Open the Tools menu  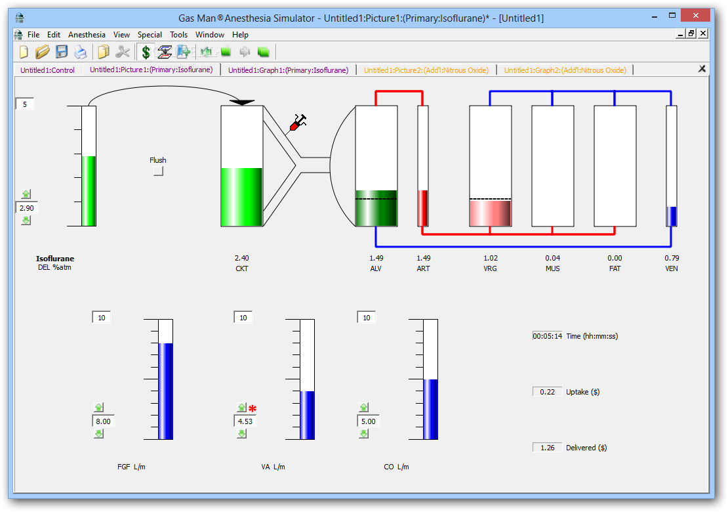[179, 34]
